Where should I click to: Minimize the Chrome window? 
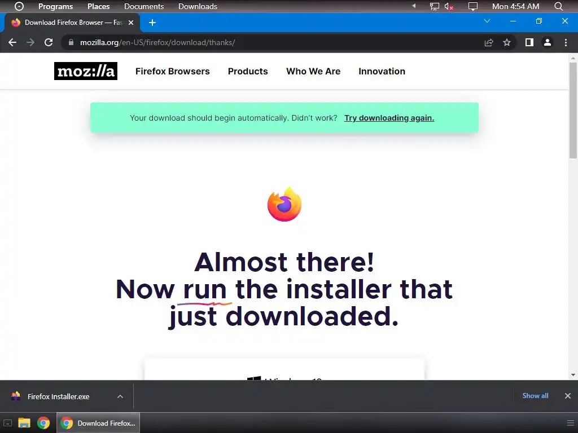click(x=513, y=21)
